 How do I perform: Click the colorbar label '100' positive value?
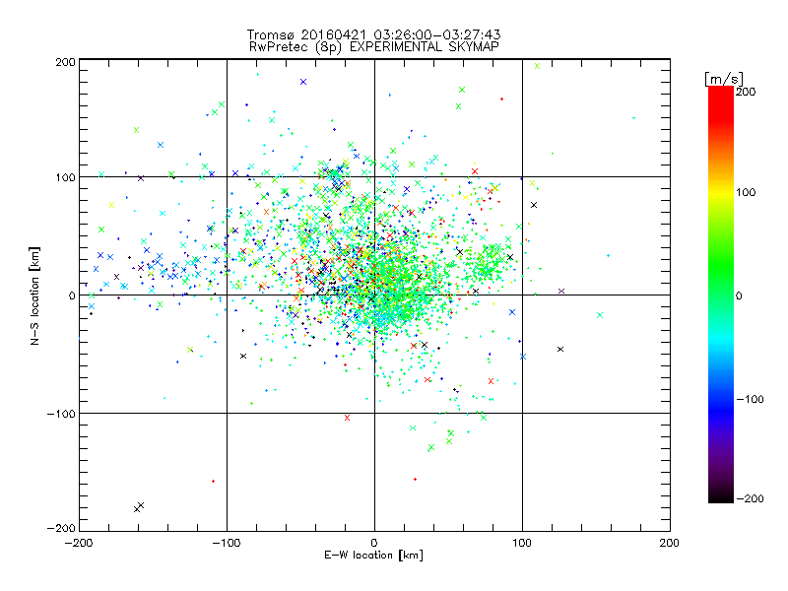click(746, 192)
